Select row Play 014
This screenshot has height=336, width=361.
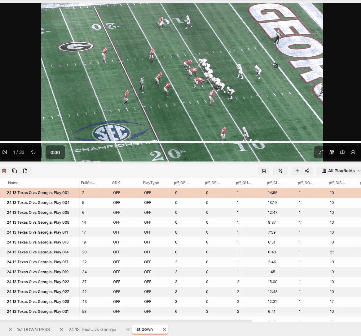180,252
